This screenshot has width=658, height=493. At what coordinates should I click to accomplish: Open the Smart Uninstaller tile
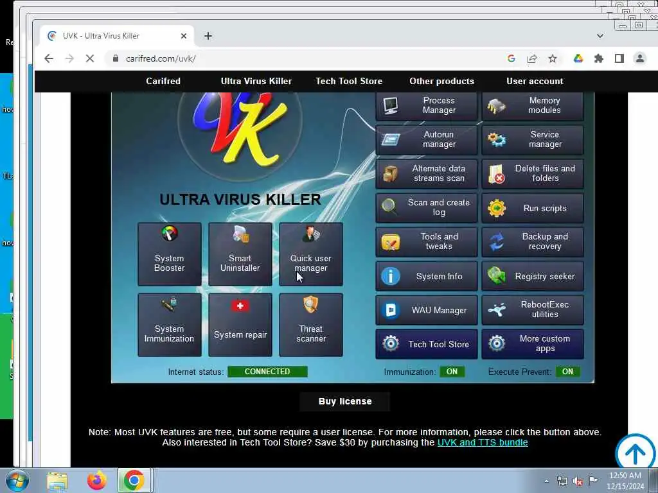tap(240, 254)
